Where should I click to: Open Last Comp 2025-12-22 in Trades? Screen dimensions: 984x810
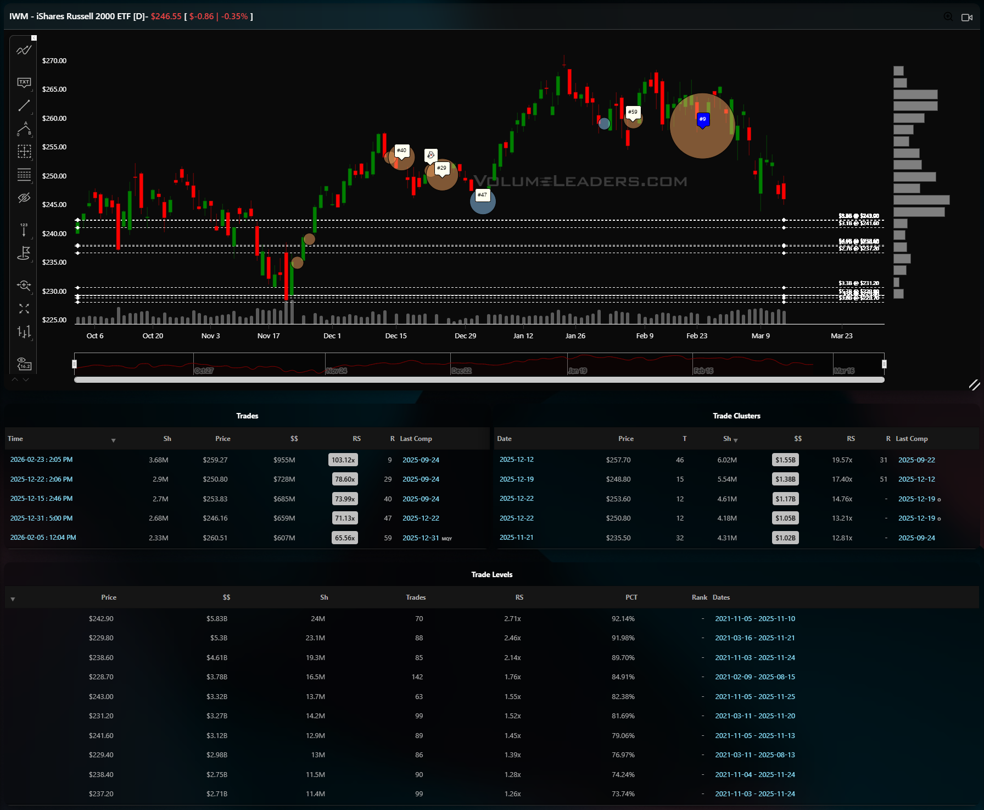[421, 518]
